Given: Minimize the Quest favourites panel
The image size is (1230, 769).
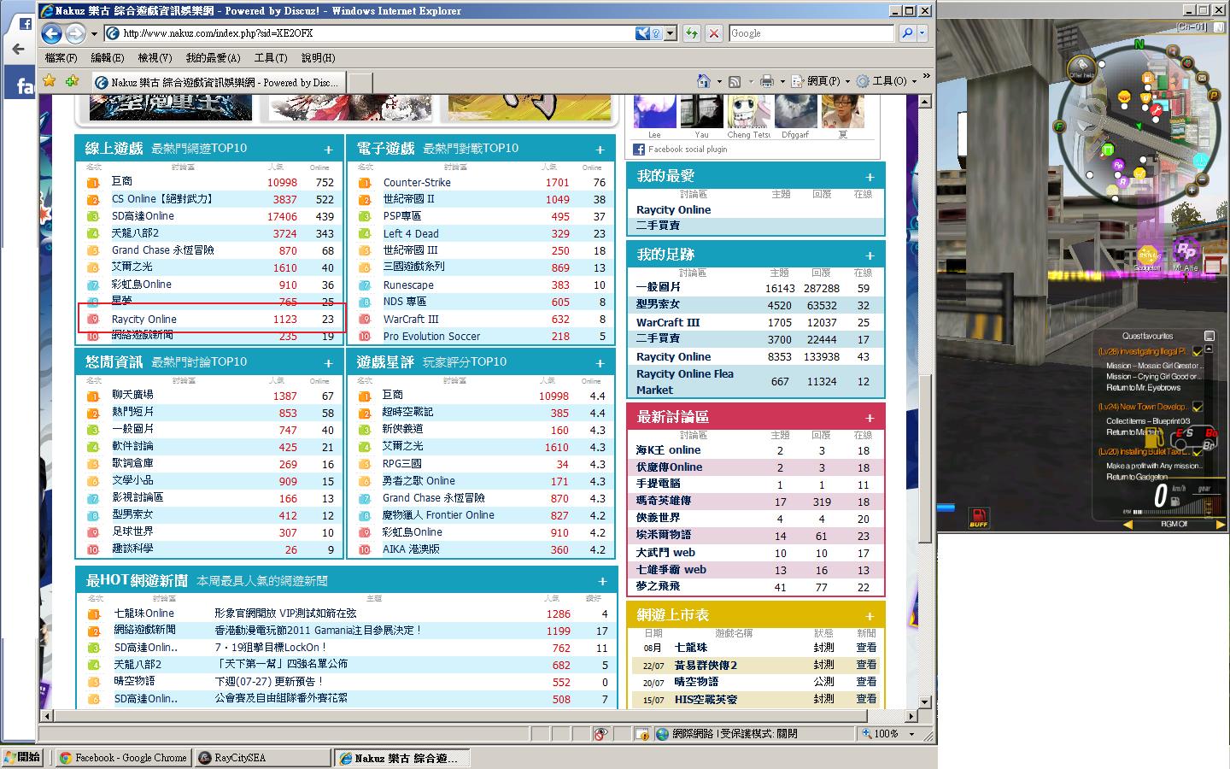Looking at the screenshot, I should pos(1209,336).
